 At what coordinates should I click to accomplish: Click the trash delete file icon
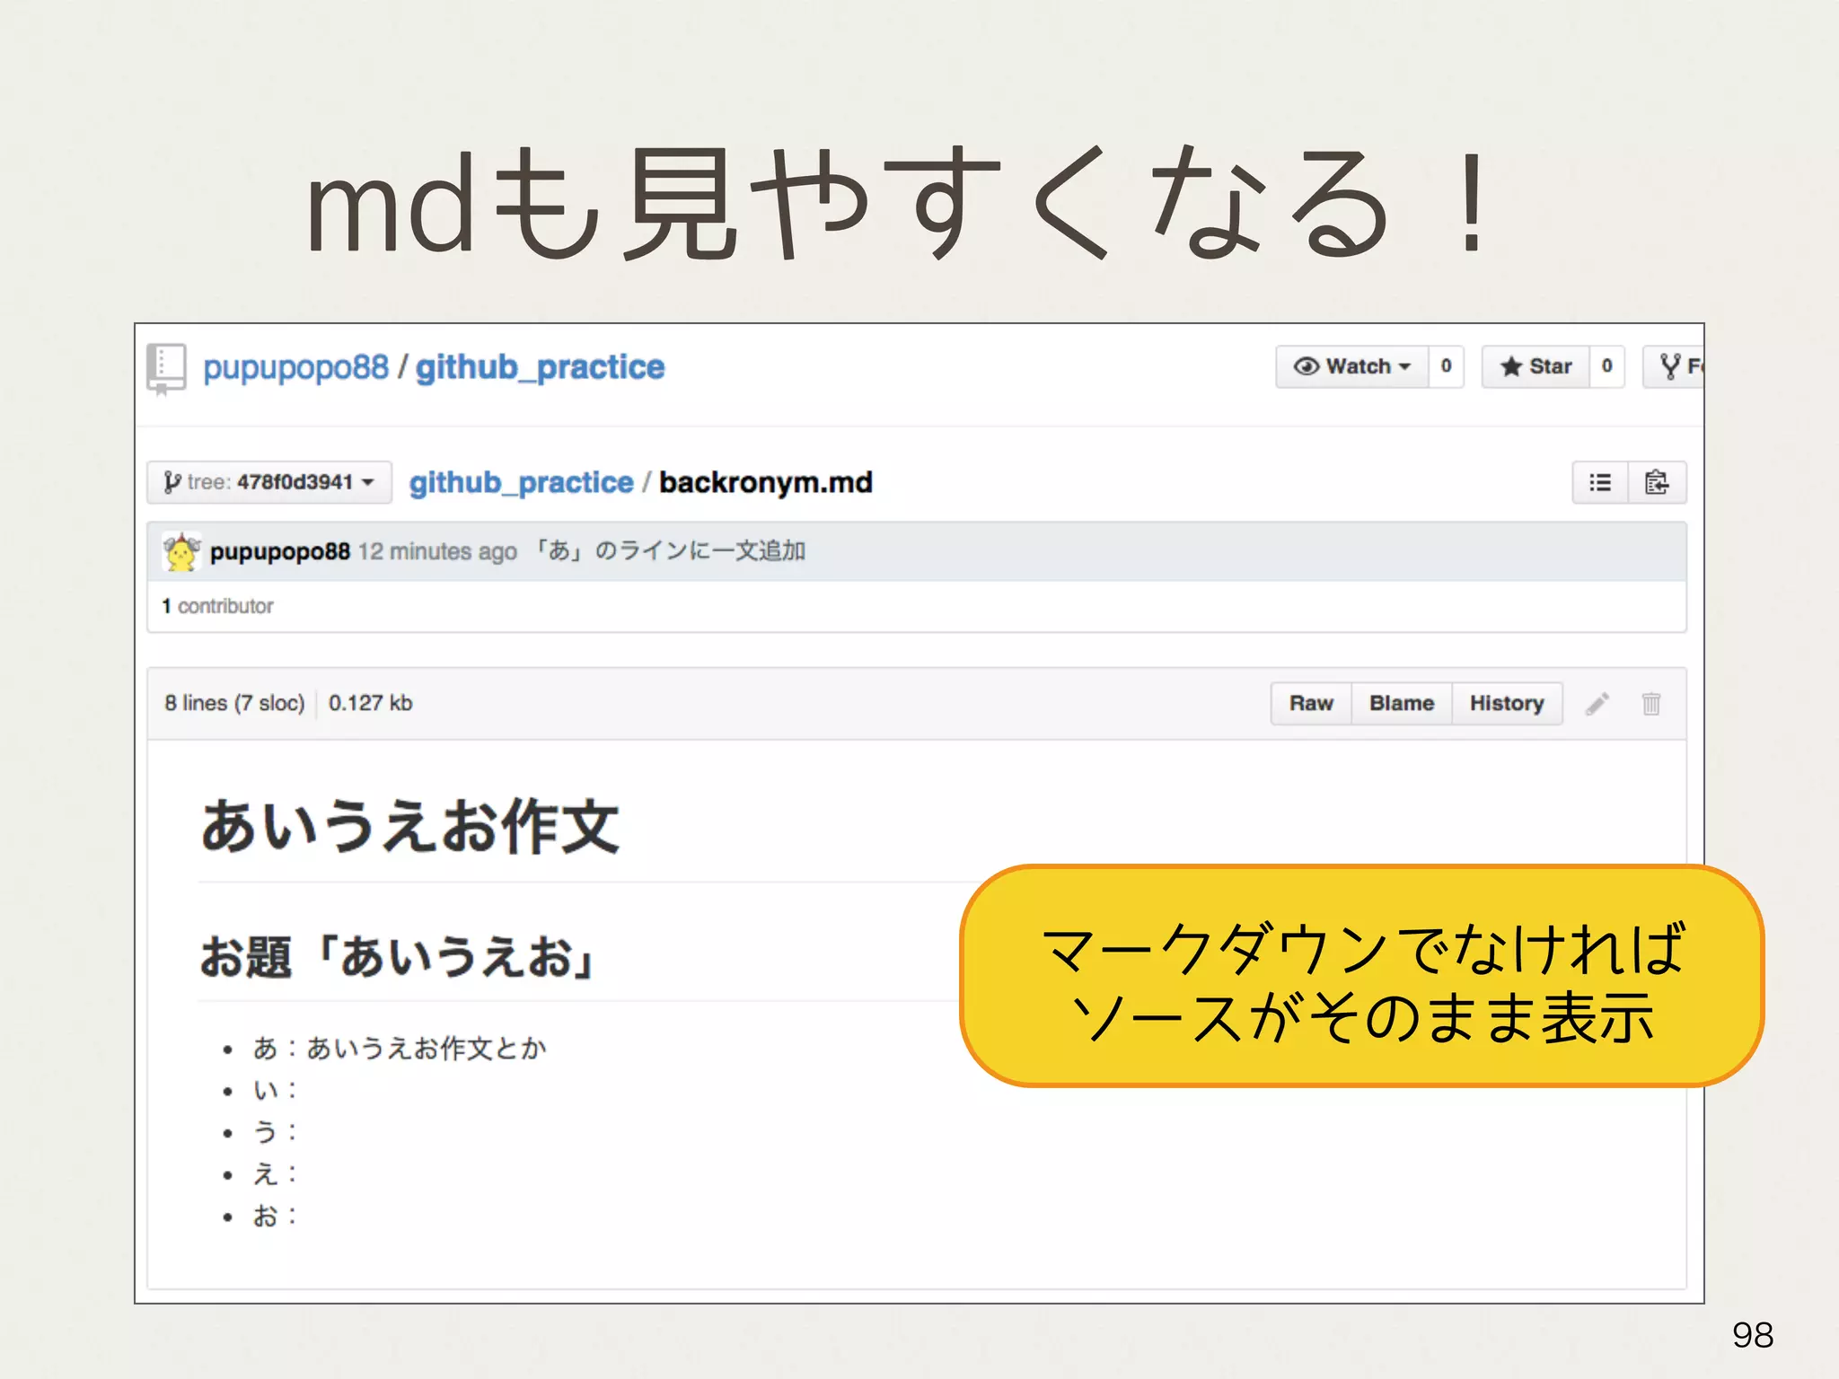click(x=1650, y=704)
